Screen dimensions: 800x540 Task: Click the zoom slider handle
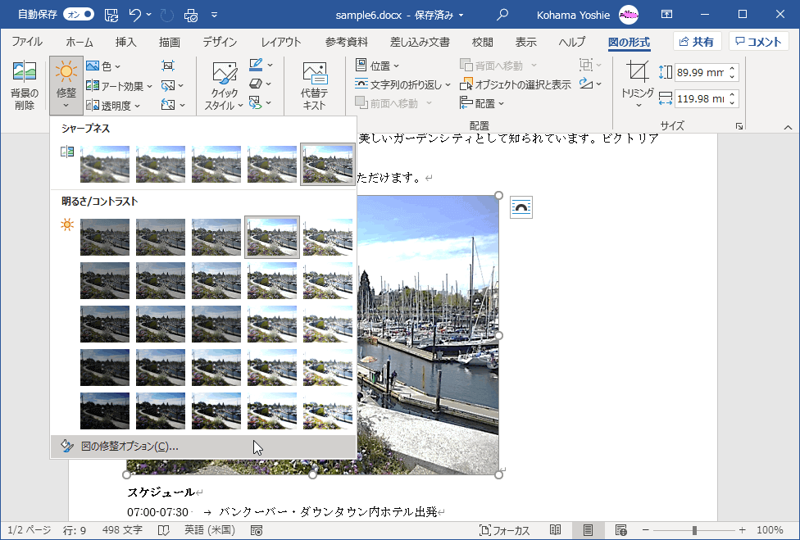point(694,530)
